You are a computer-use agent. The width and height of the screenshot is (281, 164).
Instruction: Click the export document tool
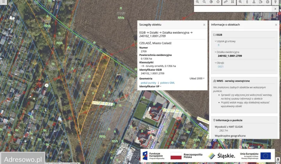[x=261, y=2]
